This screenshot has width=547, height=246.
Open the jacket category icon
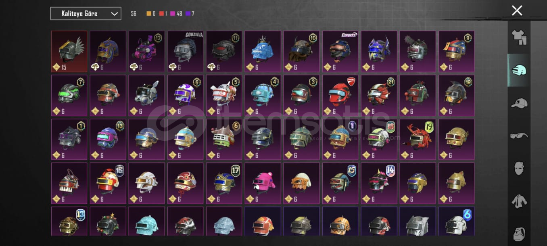519,201
